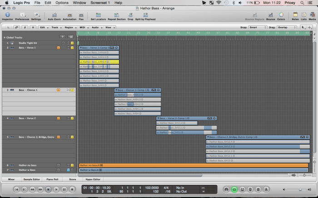Click the Set Locators icon
Image resolution: width=318 pixels, height=198 pixels.
point(99,15)
